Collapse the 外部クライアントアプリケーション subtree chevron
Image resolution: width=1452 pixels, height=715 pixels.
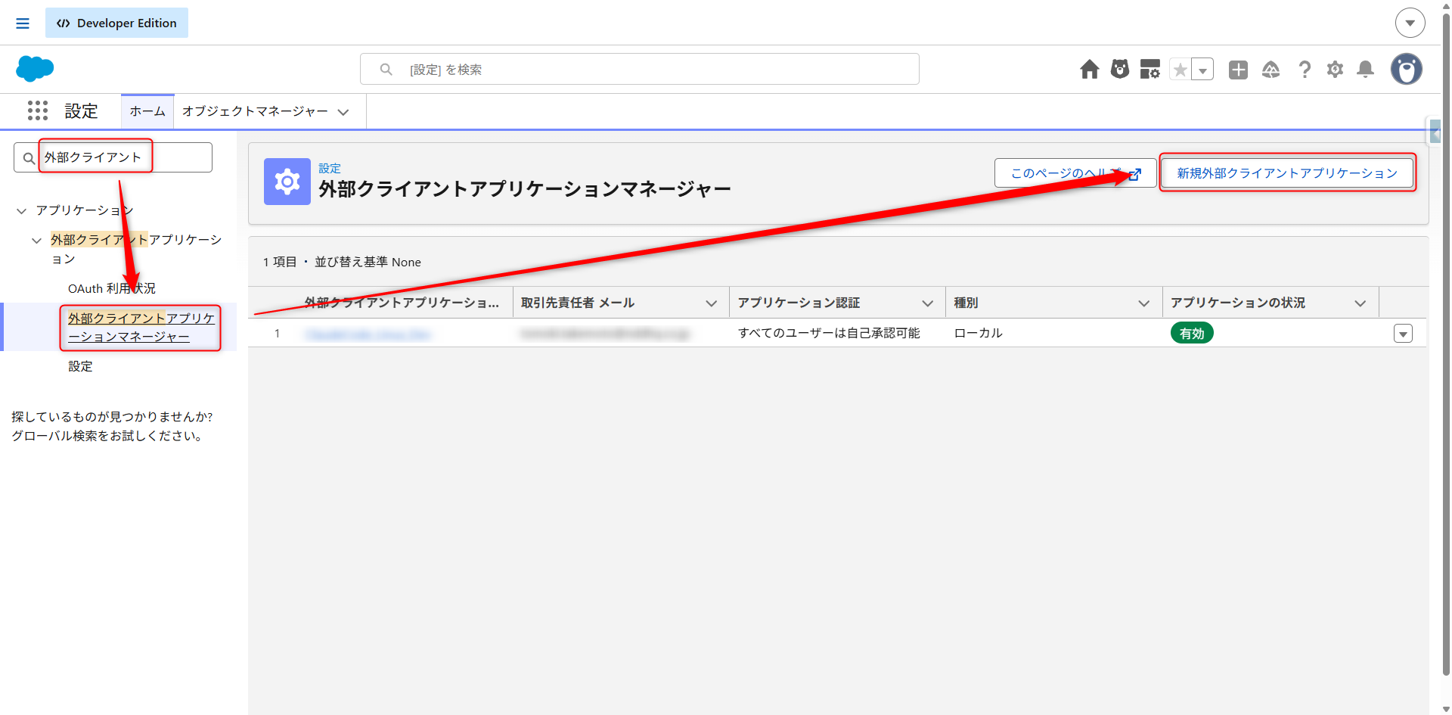tap(36, 241)
